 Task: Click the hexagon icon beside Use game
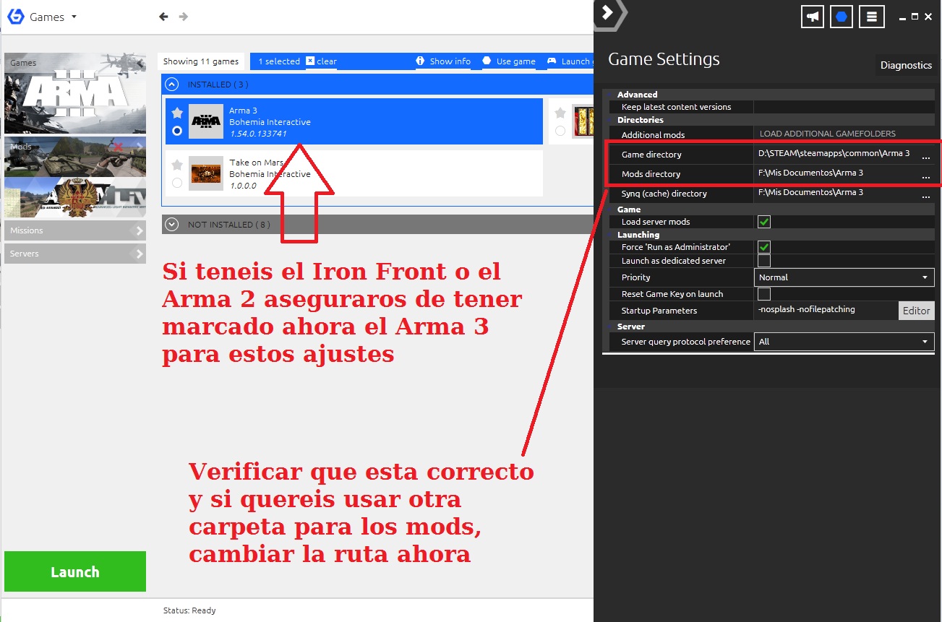[x=487, y=61]
